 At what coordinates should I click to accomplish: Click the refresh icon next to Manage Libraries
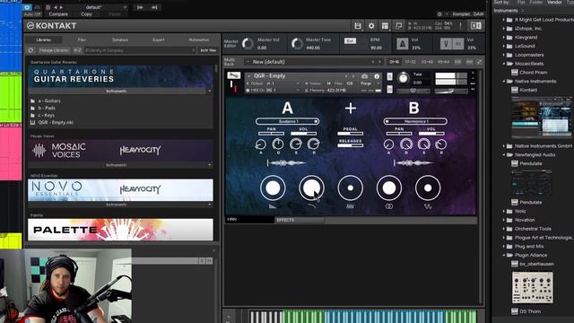[30, 50]
